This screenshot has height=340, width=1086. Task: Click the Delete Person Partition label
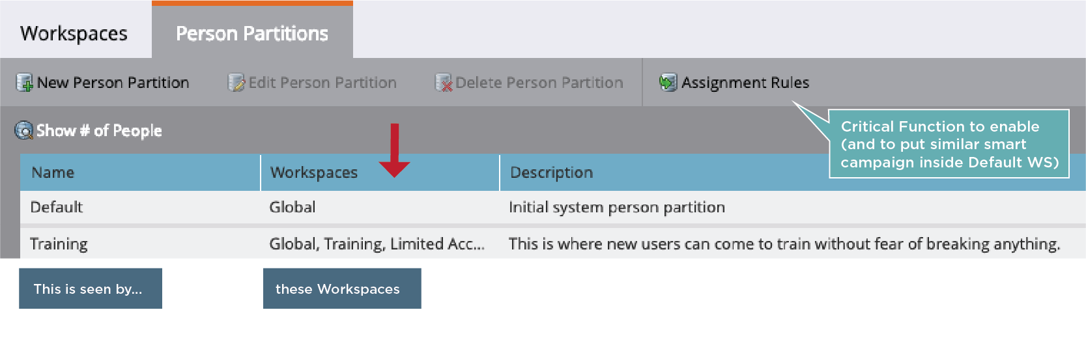tap(539, 83)
